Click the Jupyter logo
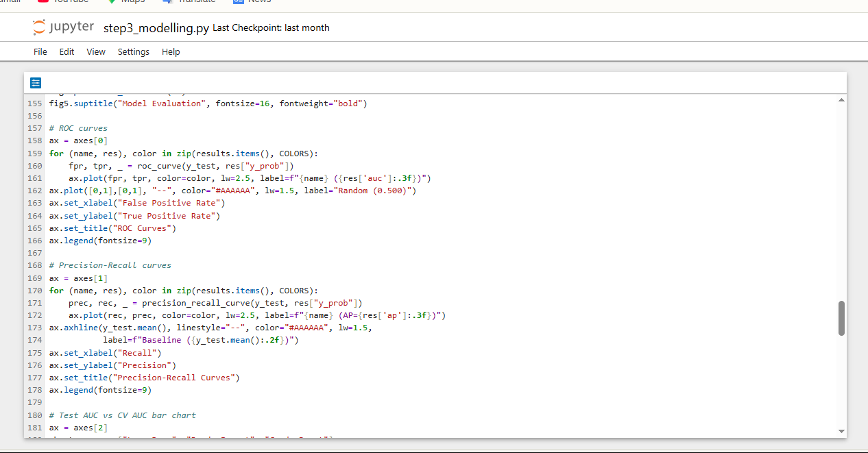This screenshot has height=453, width=868. click(x=63, y=27)
